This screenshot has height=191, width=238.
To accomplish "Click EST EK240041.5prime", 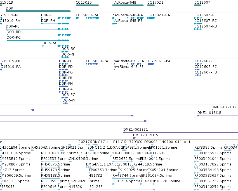I will tap(155, 159).
